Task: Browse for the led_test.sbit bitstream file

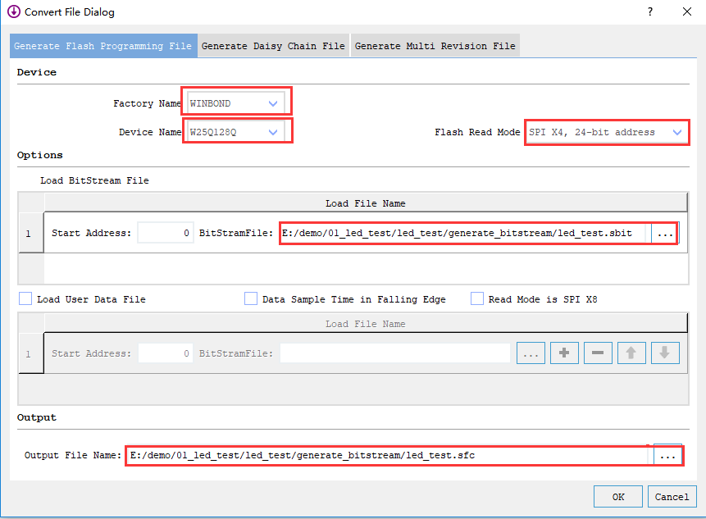Action: 664,233
